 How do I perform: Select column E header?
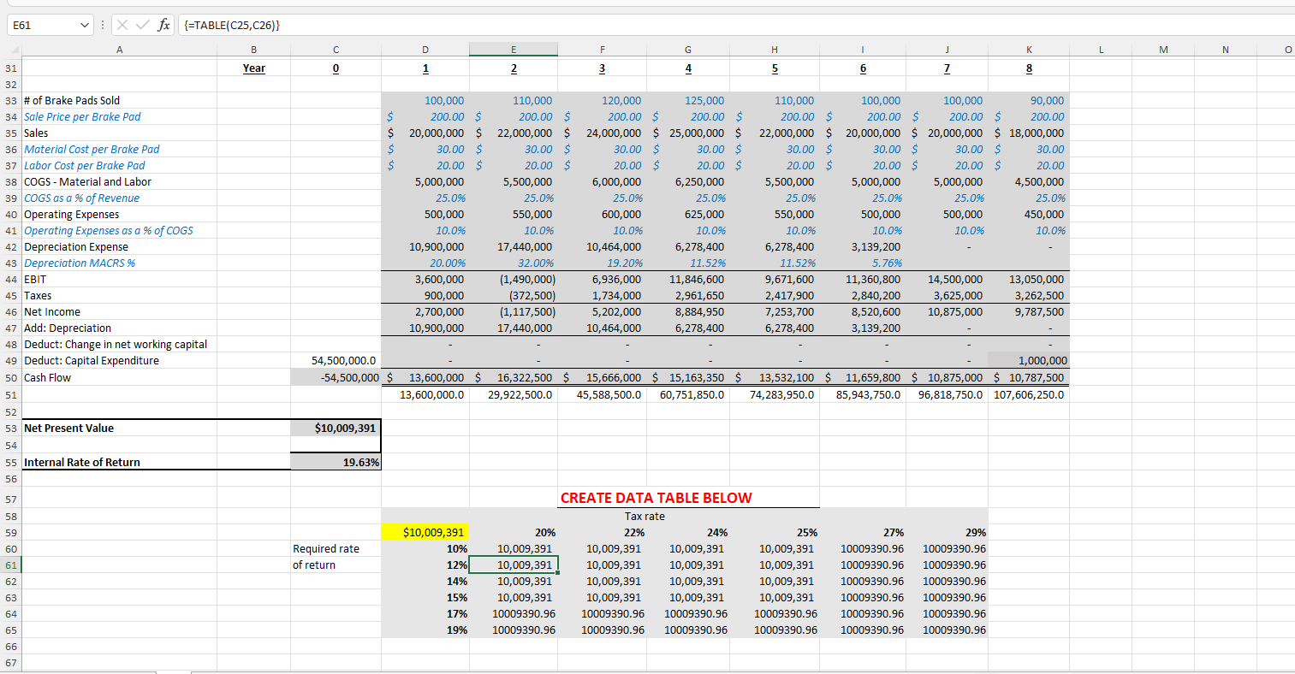[514, 50]
